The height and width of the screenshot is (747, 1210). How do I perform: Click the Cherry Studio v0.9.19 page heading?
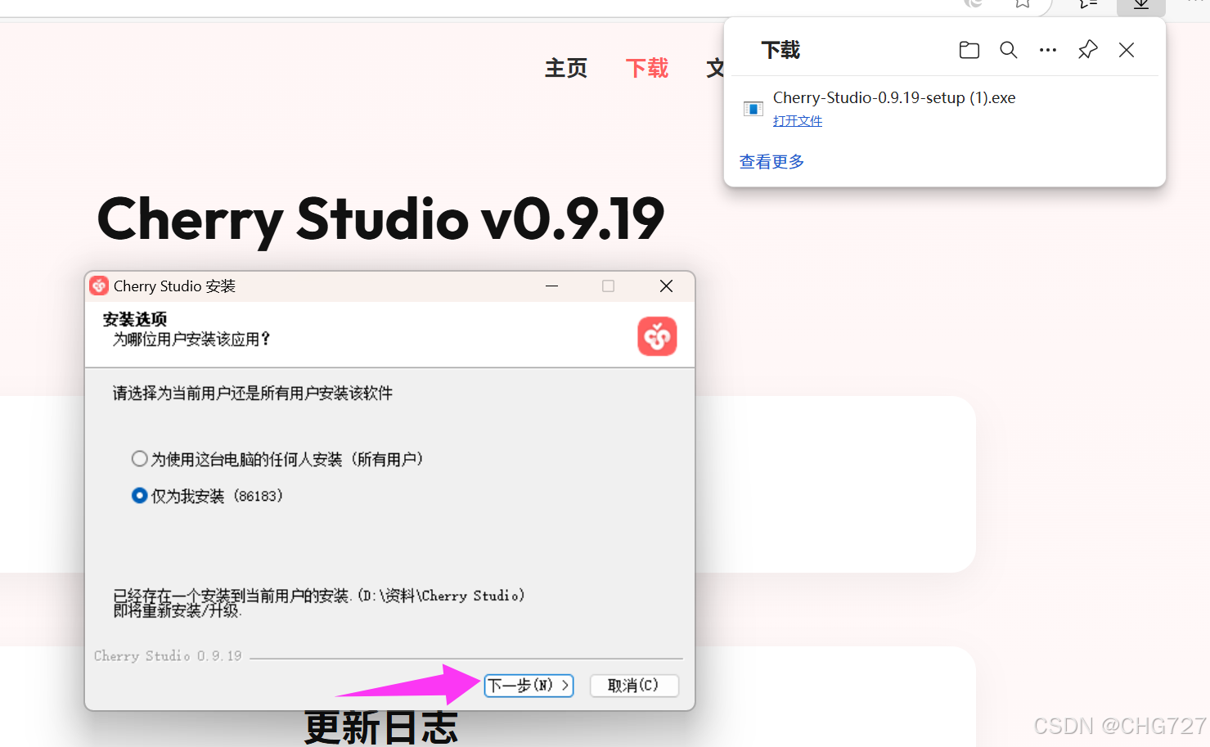(x=380, y=219)
